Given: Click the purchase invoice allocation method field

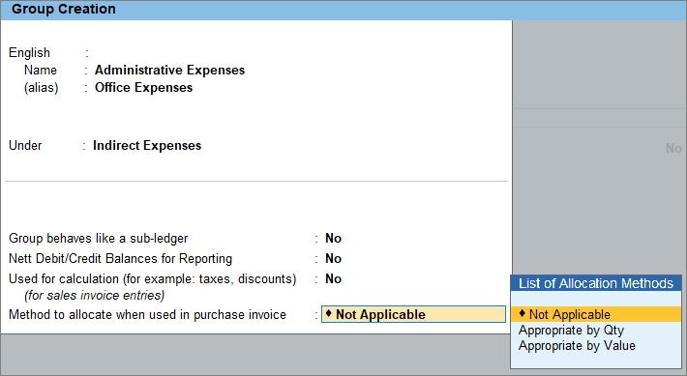Looking at the screenshot, I should coord(413,314).
